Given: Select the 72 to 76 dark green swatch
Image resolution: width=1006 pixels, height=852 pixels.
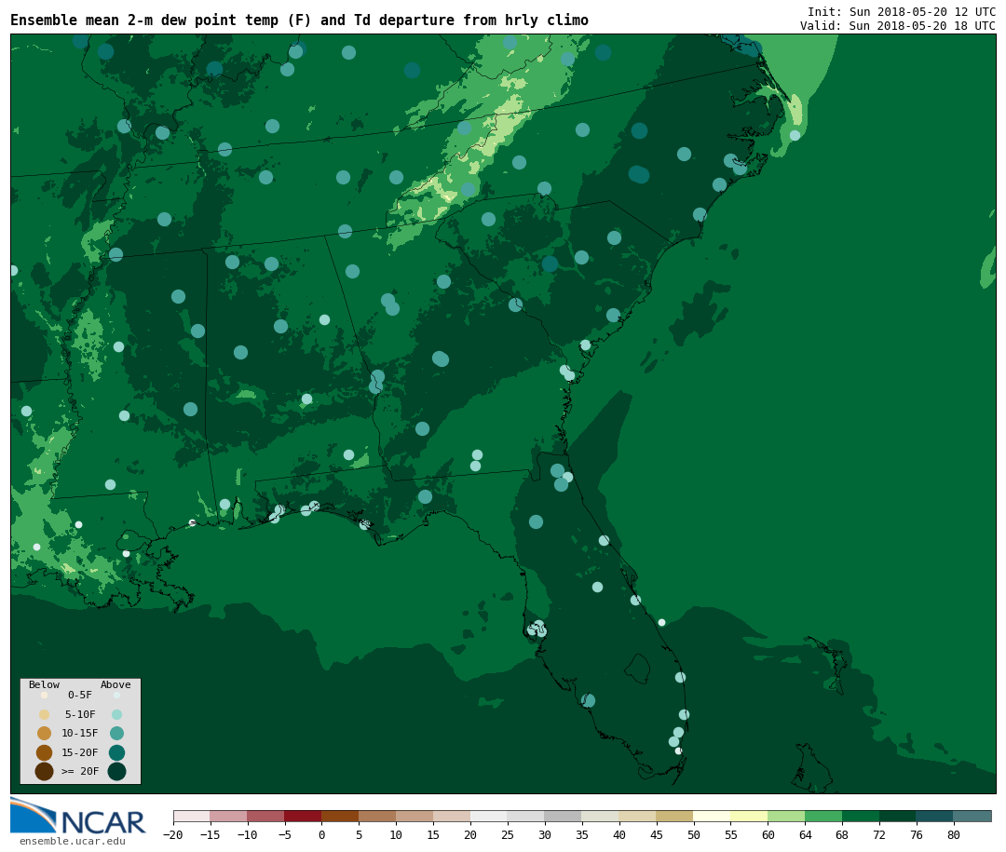Looking at the screenshot, I should [x=897, y=816].
